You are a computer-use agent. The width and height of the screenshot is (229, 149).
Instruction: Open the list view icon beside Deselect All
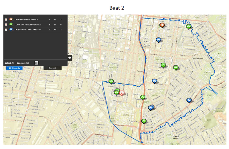tap(36, 63)
